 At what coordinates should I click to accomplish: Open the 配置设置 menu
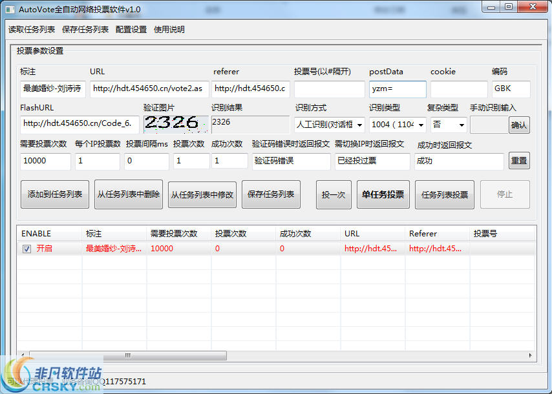[x=131, y=30]
